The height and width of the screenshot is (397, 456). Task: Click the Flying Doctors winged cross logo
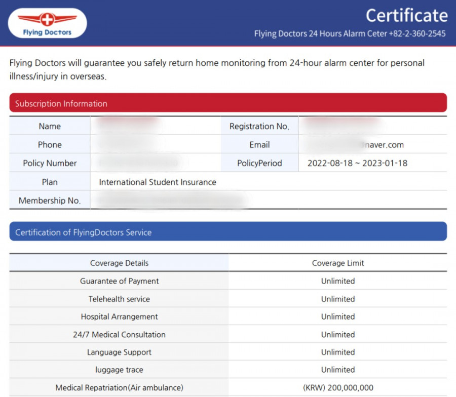click(48, 23)
